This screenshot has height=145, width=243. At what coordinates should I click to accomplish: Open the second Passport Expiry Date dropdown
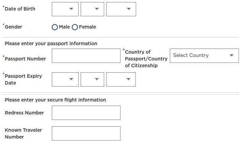pyautogui.click(x=92, y=79)
